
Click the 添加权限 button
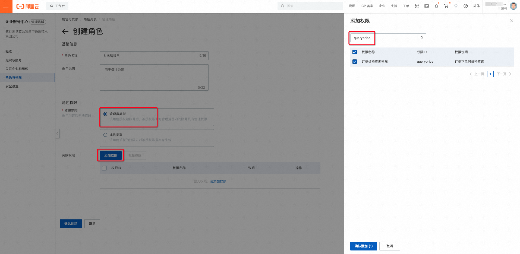pos(111,155)
